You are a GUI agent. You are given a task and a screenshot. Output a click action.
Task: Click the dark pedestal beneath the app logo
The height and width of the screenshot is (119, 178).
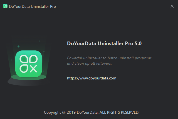click(x=27, y=81)
